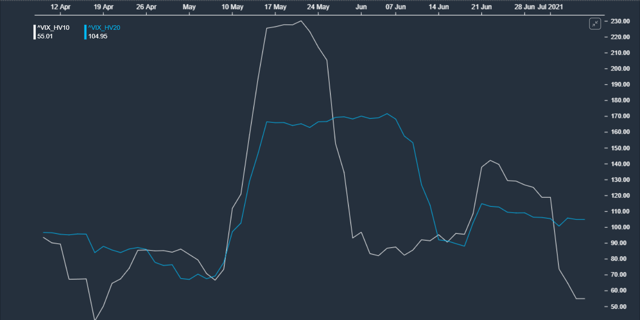The width and height of the screenshot is (640, 320).
Task: Click the 24 May date label
Action: click(318, 7)
